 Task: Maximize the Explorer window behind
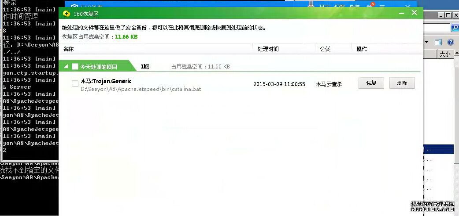pyautogui.click(x=448, y=15)
